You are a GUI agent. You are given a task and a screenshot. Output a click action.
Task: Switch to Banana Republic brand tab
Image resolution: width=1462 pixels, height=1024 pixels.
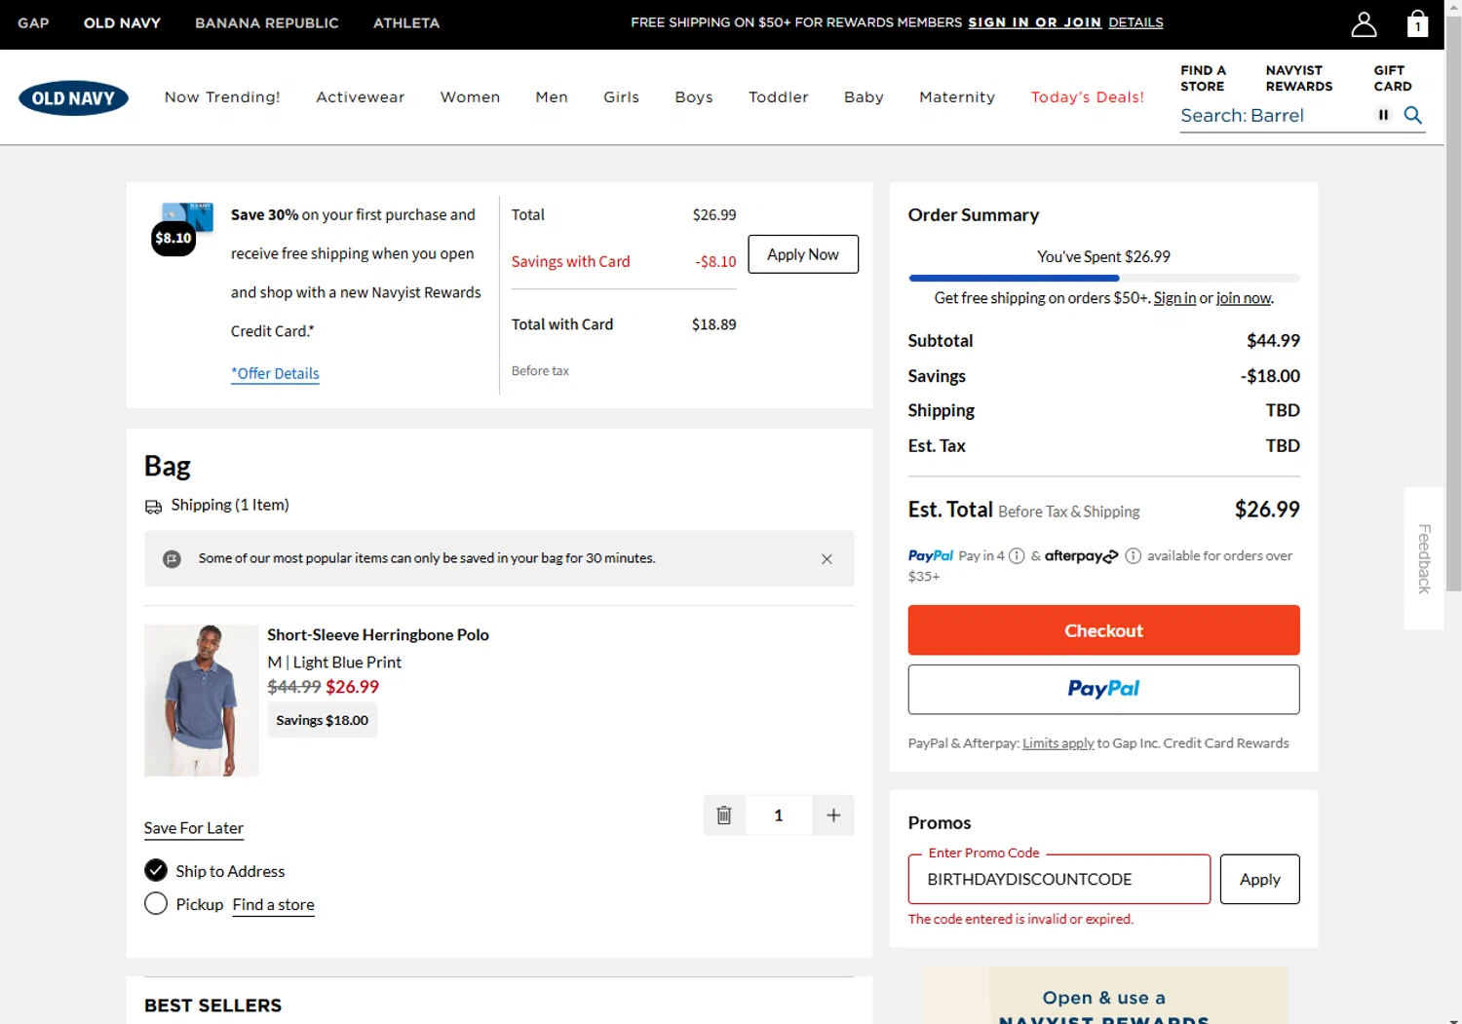pyautogui.click(x=266, y=23)
